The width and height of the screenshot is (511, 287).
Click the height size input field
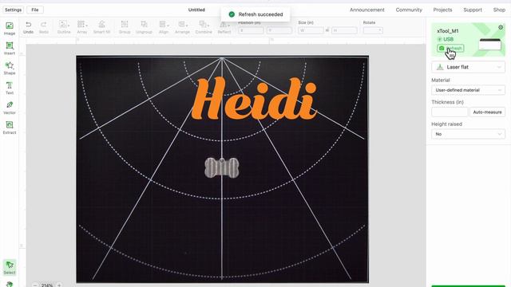344,30
